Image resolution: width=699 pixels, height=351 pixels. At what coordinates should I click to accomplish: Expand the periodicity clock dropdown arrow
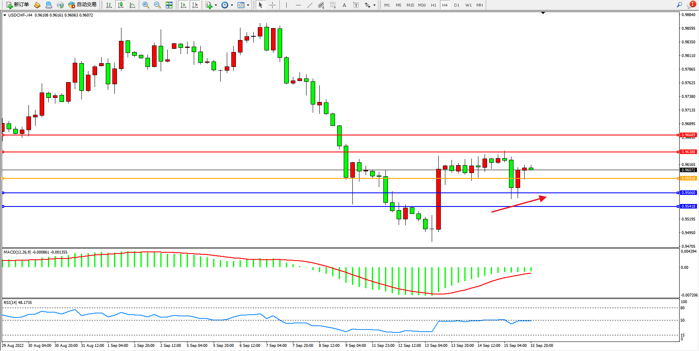(232, 5)
